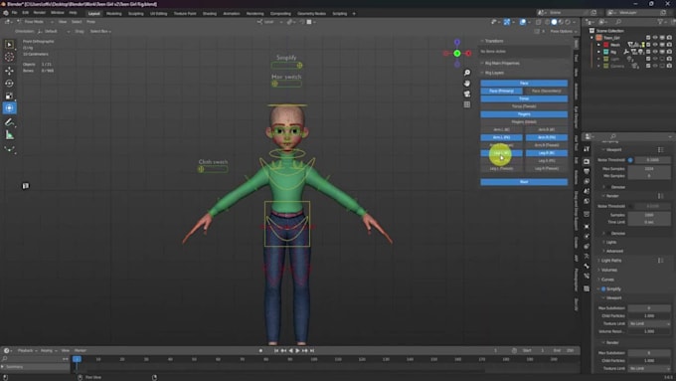Viewport: 676px width, 381px height.
Task: Click the Blender logo menu icon
Action: coord(6,13)
